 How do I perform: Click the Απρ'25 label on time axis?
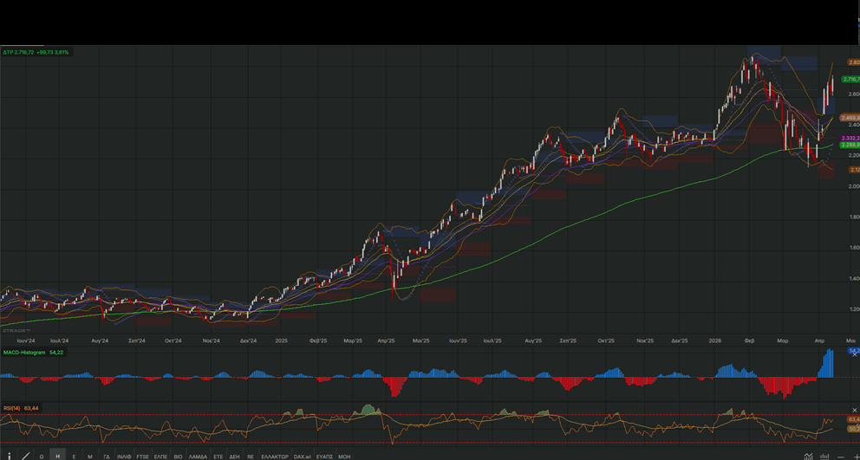(x=386, y=340)
